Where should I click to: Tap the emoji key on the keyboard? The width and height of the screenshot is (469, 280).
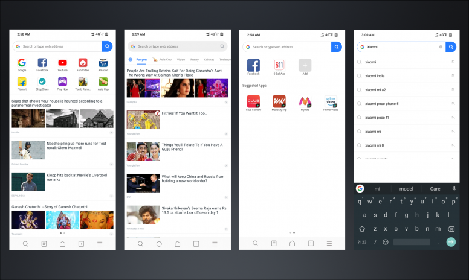[386, 242]
